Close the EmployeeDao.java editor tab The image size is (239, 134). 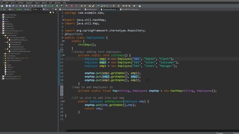(118, 9)
